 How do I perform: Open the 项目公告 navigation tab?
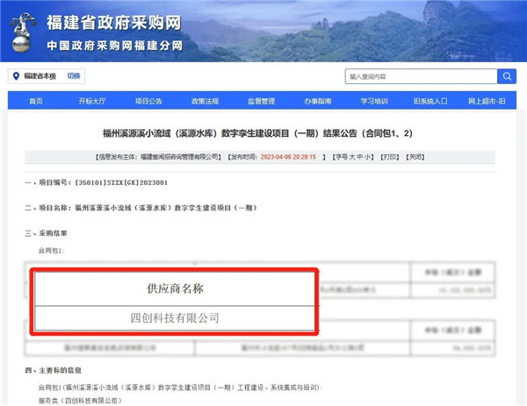click(148, 101)
